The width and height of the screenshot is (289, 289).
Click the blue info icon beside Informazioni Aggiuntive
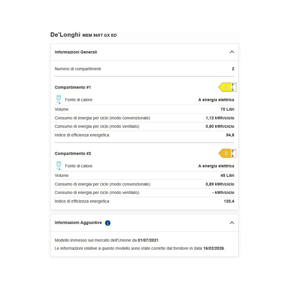108,223
